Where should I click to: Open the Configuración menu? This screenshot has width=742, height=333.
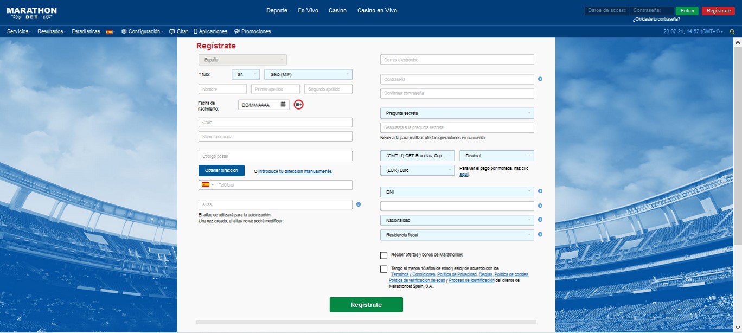pos(142,31)
